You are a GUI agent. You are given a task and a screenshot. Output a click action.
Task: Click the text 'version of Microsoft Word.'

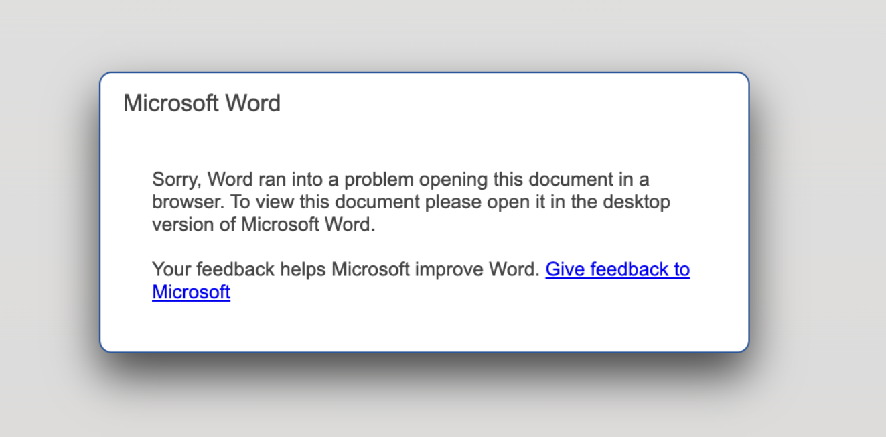point(263,225)
